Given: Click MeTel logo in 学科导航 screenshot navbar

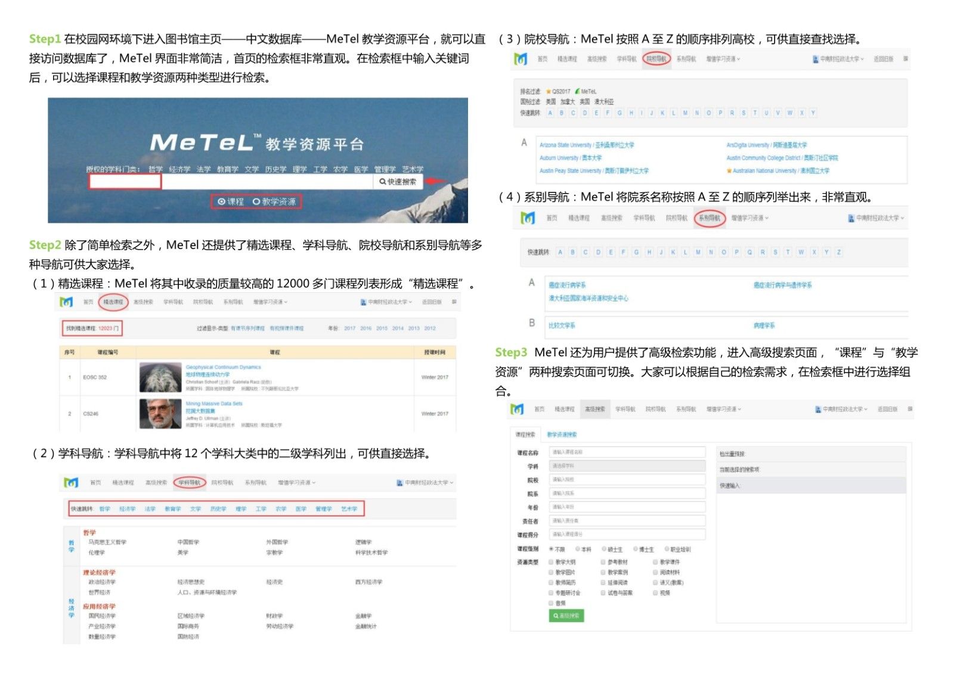Looking at the screenshot, I should 71,482.
